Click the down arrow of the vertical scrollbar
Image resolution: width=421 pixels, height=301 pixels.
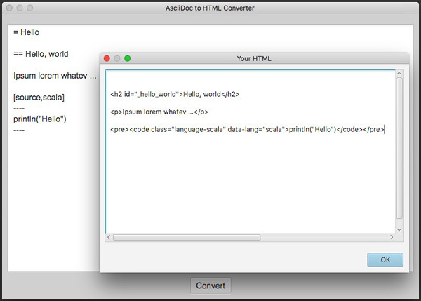click(399, 230)
